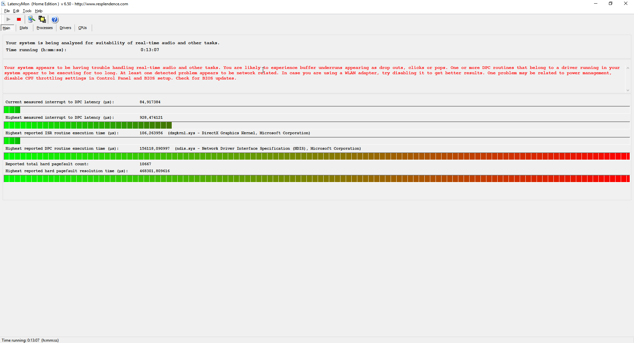Click 'Highest measured interrupt to DPC latency' label
The width and height of the screenshot is (634, 343).
coord(60,118)
